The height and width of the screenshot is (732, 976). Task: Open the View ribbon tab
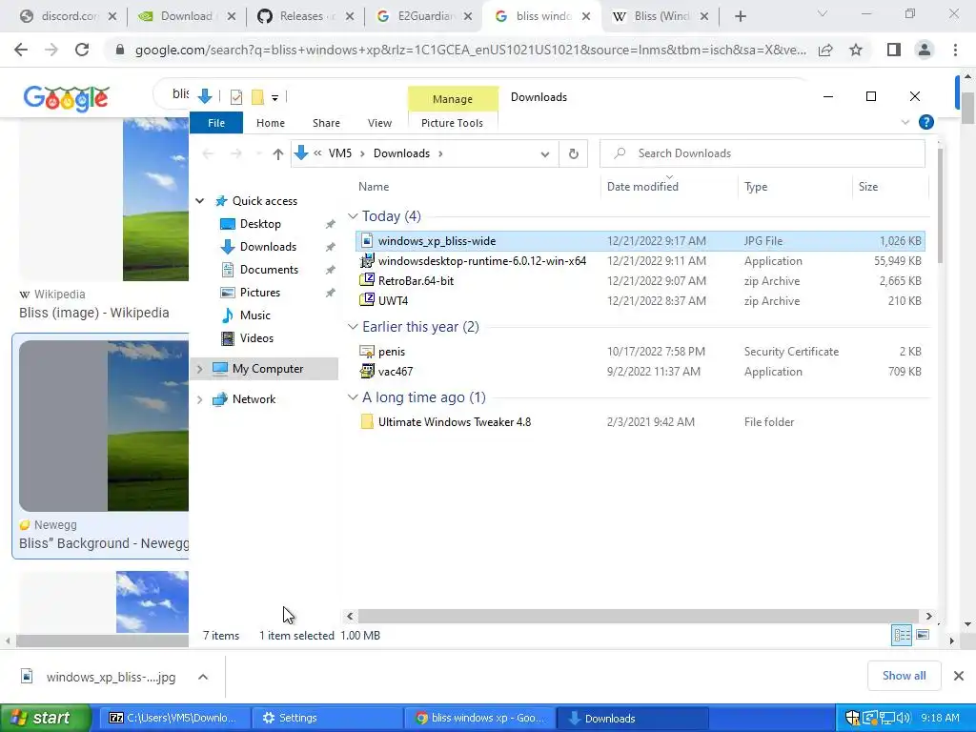[379, 123]
